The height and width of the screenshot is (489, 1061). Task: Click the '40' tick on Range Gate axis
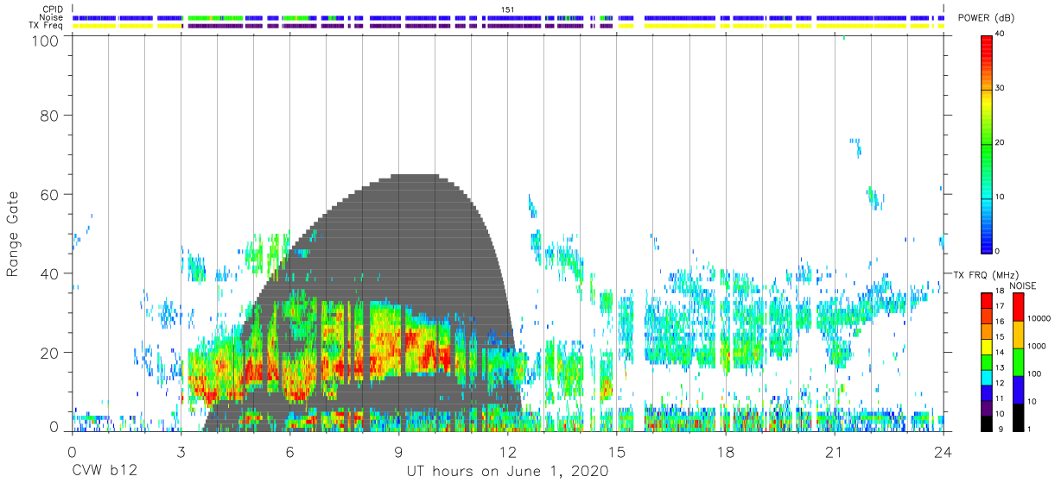48,273
